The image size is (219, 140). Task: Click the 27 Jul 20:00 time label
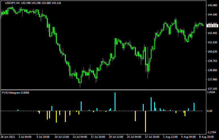(152, 137)
